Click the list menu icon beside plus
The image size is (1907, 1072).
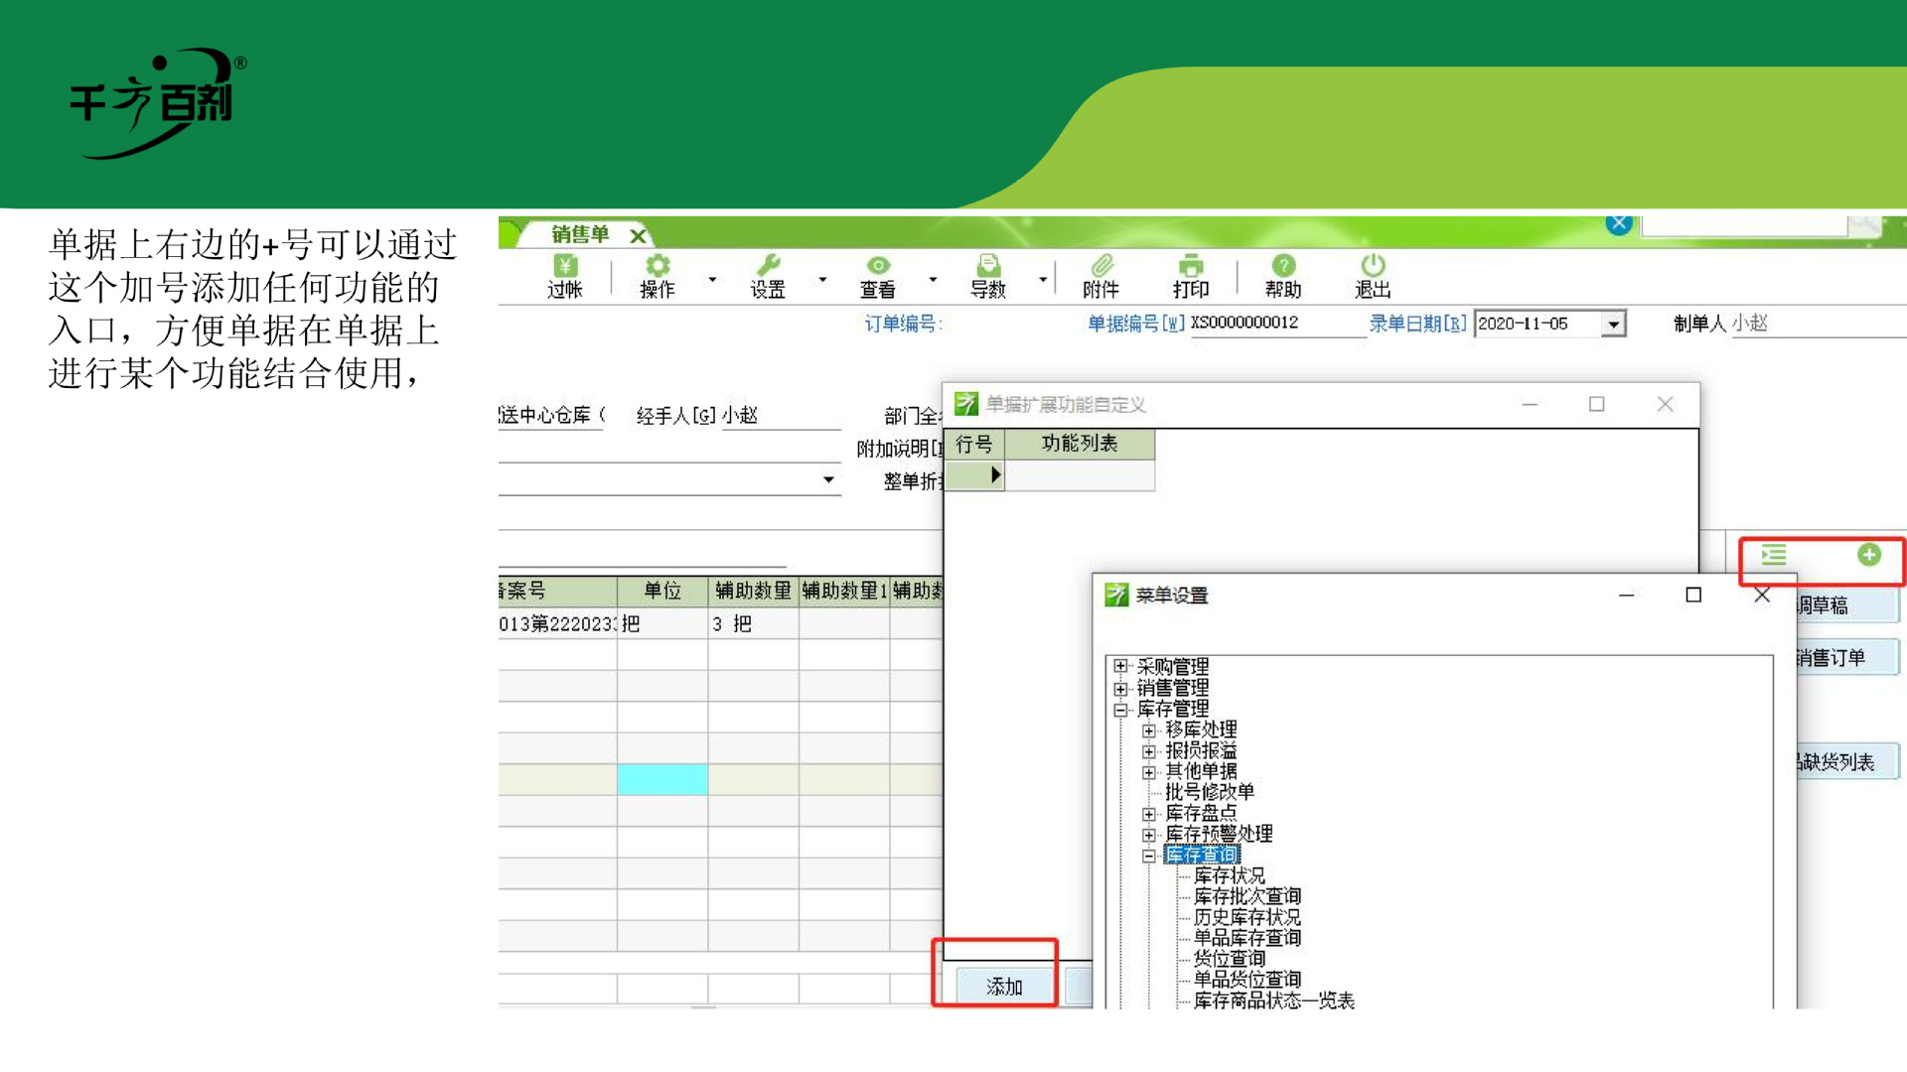tap(1774, 555)
